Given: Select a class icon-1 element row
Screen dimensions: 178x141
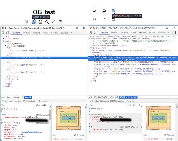Looking at the screenshot, I should pyautogui.click(x=27, y=51).
